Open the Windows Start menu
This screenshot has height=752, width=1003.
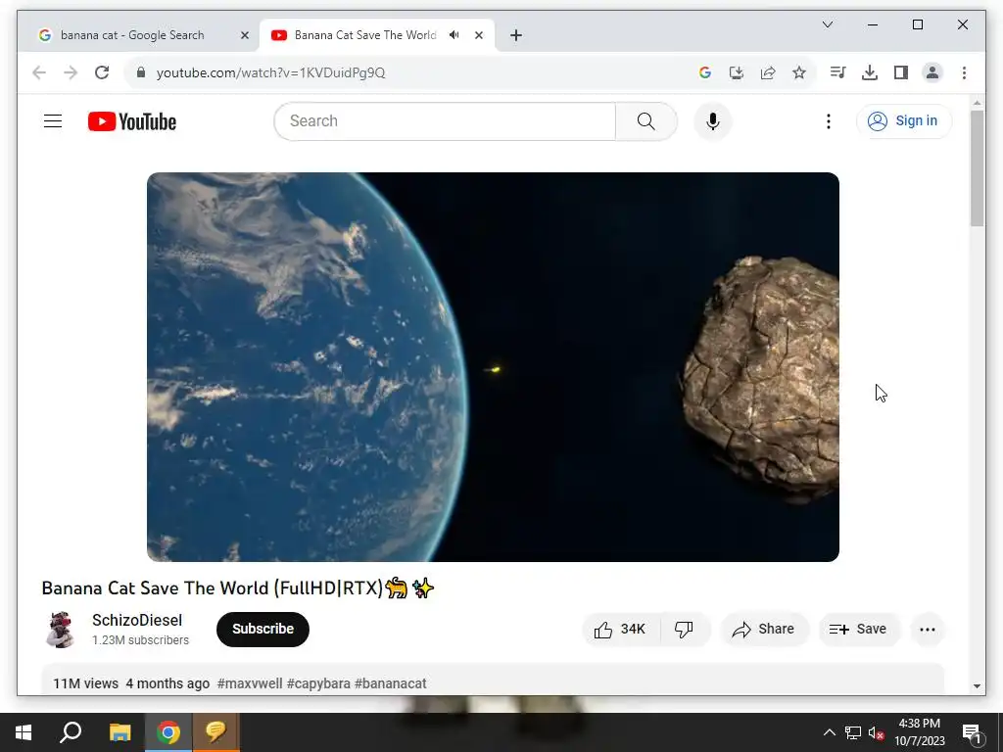(x=24, y=732)
